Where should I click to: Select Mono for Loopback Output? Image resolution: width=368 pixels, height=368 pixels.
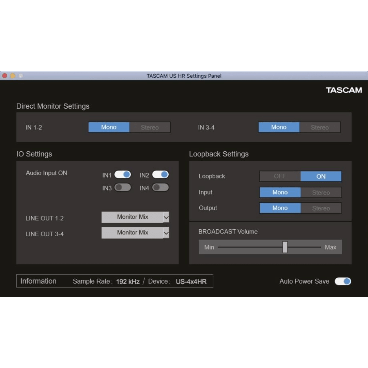pyautogui.click(x=280, y=208)
